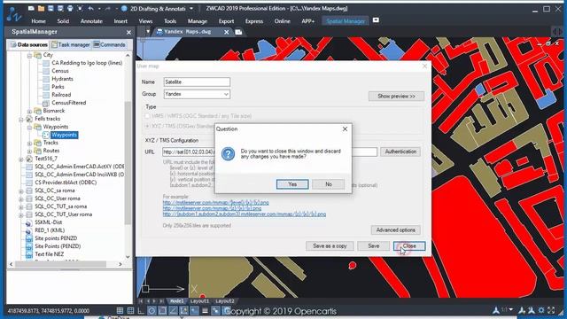Click No in the Question dialog

click(329, 184)
